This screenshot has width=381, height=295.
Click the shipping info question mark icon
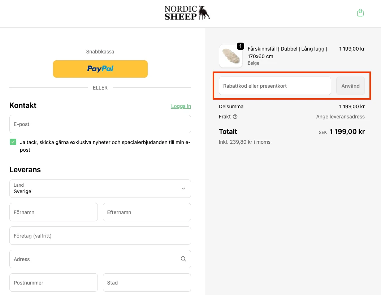pyautogui.click(x=235, y=117)
